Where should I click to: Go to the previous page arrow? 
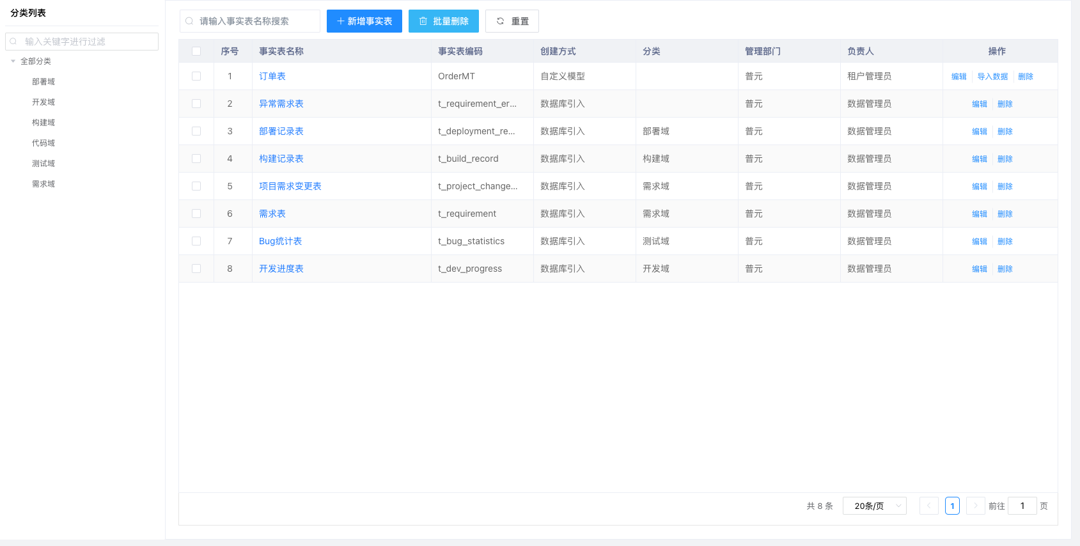[928, 506]
